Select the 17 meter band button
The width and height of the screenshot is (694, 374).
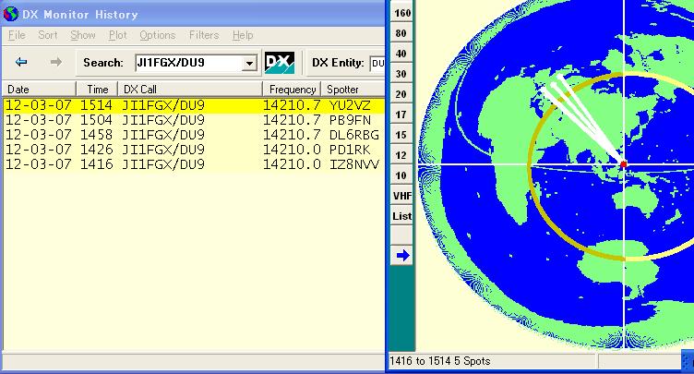(401, 115)
